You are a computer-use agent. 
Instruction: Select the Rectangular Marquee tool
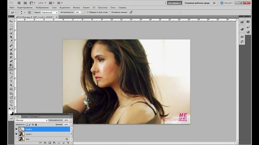(11, 25)
